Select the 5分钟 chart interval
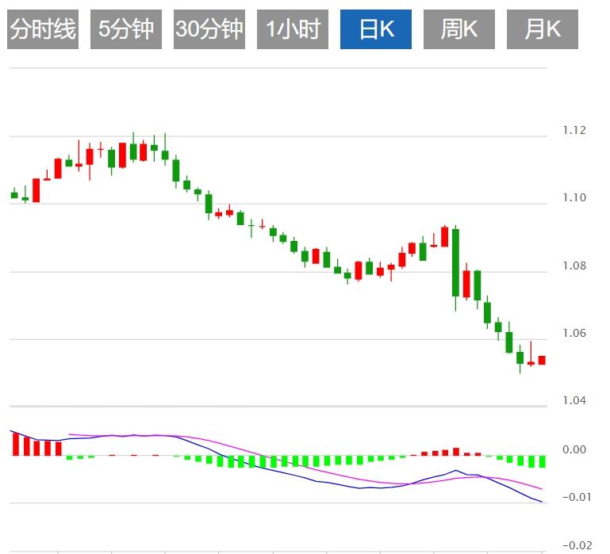The width and height of the screenshot is (610, 554). point(126,30)
